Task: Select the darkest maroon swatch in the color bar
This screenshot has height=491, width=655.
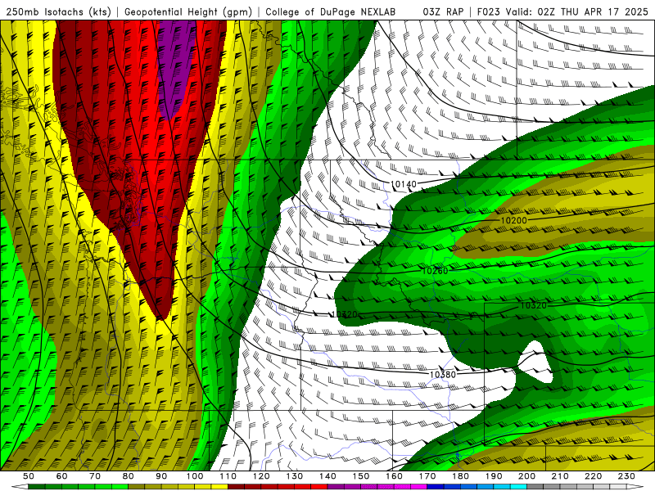Action: (236, 486)
